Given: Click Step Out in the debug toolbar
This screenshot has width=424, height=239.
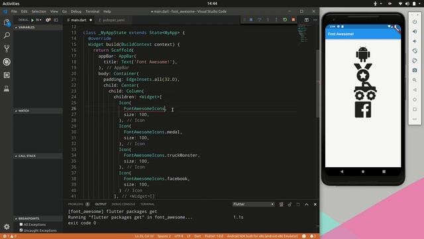Looking at the screenshot, I should [276, 20].
